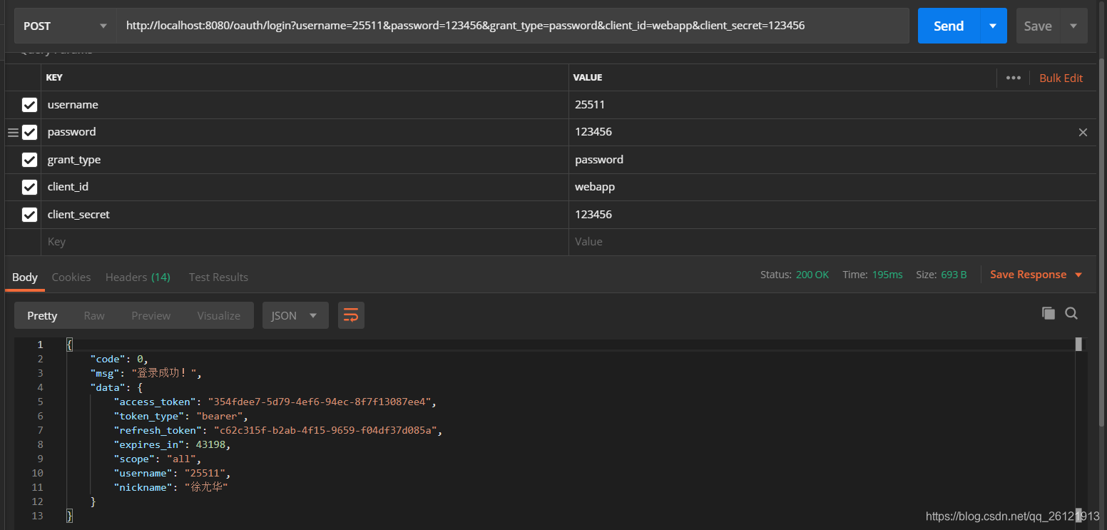Click the VALUE column header
This screenshot has width=1107, height=530.
click(588, 78)
